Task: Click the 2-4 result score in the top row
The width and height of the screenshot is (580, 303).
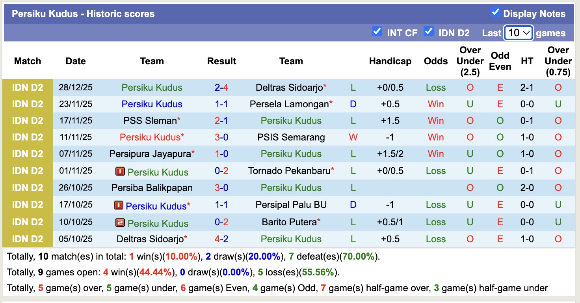Action: pyautogui.click(x=221, y=87)
